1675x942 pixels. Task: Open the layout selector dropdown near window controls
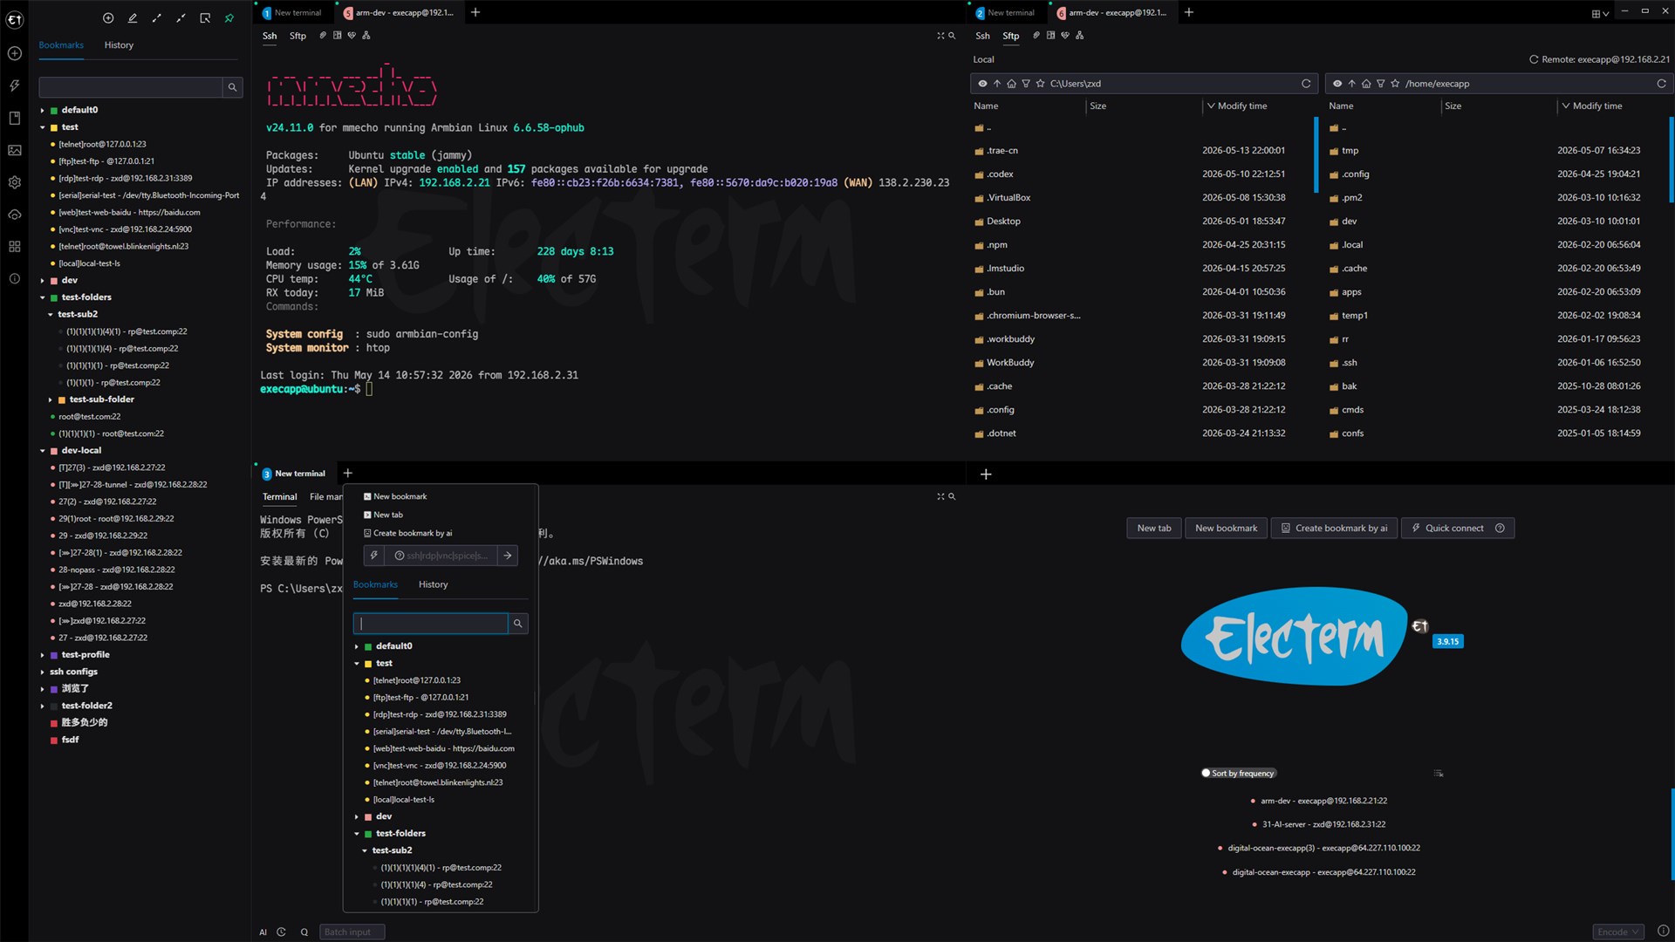point(1600,13)
